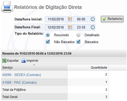Open calendar picker for final date
This screenshot has height=101, width=127.
click(x=70, y=27)
